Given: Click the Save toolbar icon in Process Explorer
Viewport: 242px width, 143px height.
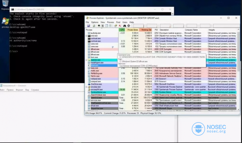Looking at the screenshot, I should (x=88, y=26).
